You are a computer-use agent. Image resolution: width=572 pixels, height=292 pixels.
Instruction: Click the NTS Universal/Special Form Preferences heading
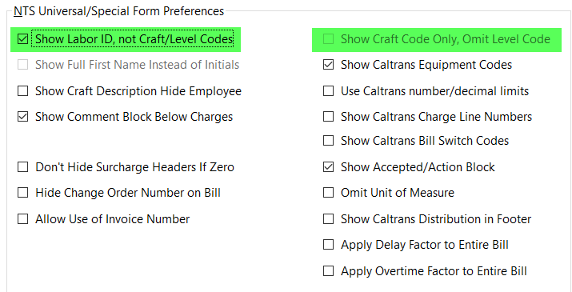[119, 11]
